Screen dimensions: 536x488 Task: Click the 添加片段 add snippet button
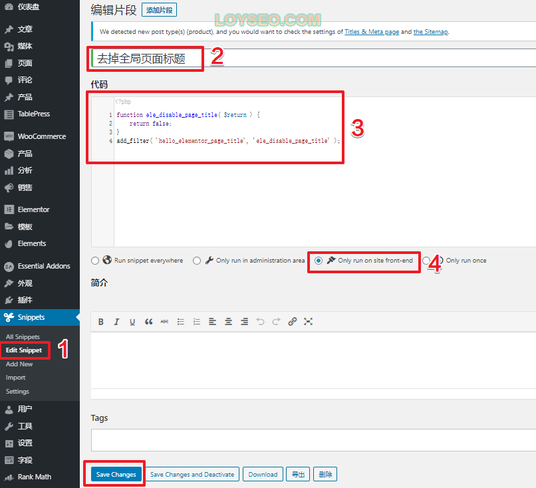[x=160, y=10]
